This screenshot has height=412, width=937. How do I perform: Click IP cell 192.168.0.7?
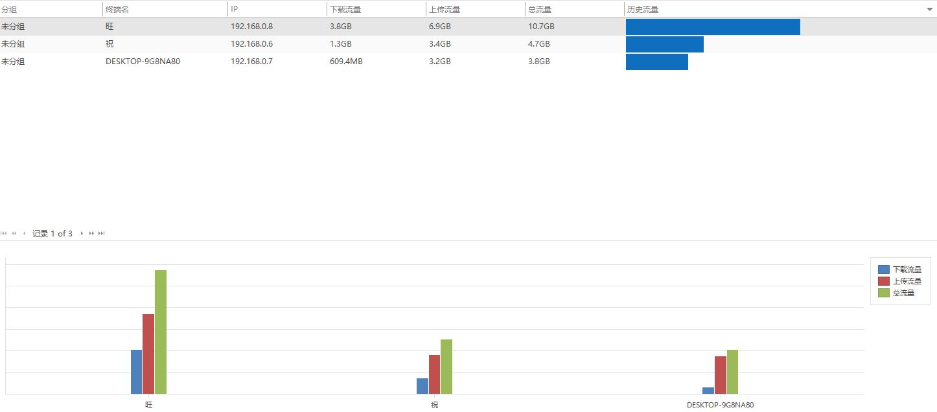[x=277, y=62]
